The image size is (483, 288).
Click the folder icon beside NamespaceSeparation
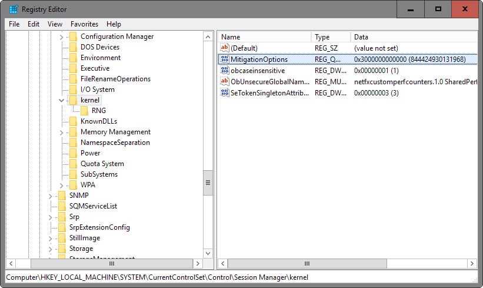click(73, 143)
